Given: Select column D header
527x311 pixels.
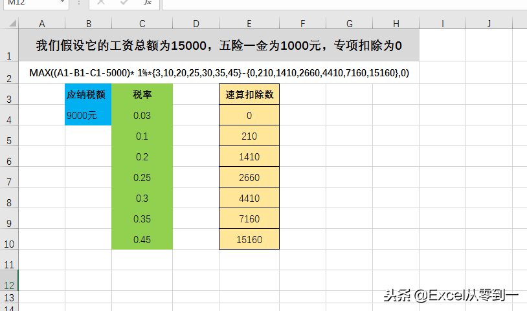Looking at the screenshot, I should click(x=196, y=23).
